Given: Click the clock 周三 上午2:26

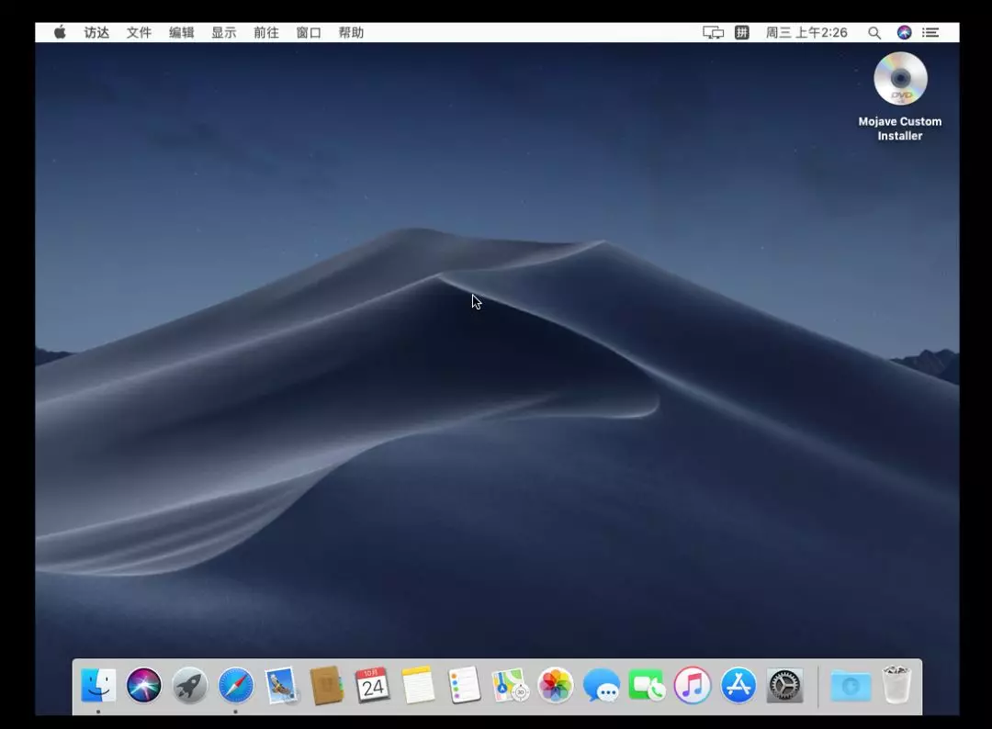Looking at the screenshot, I should click(806, 32).
